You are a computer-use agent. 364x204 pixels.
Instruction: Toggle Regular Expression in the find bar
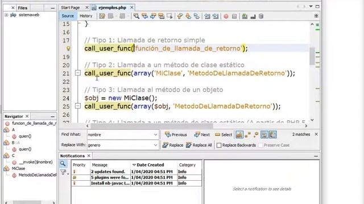pyautogui.click(x=256, y=135)
